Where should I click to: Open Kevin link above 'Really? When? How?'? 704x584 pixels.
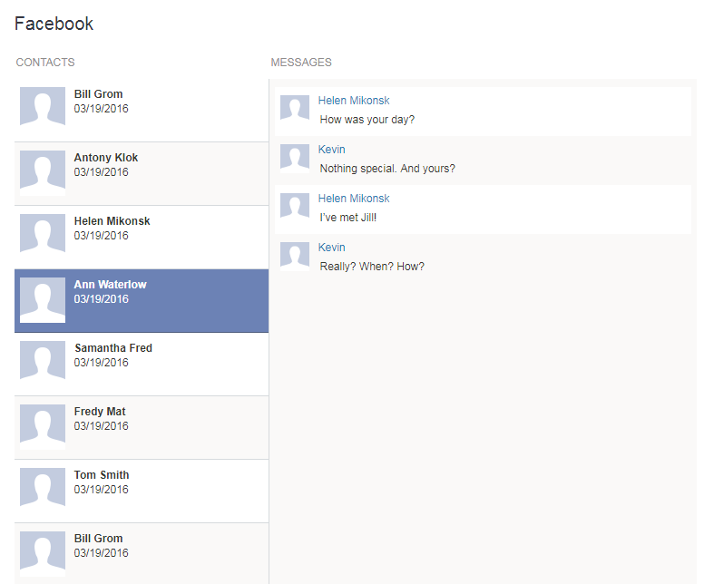point(331,248)
